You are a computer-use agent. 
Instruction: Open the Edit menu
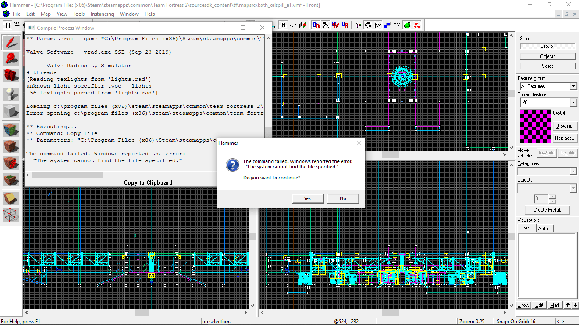[31, 14]
